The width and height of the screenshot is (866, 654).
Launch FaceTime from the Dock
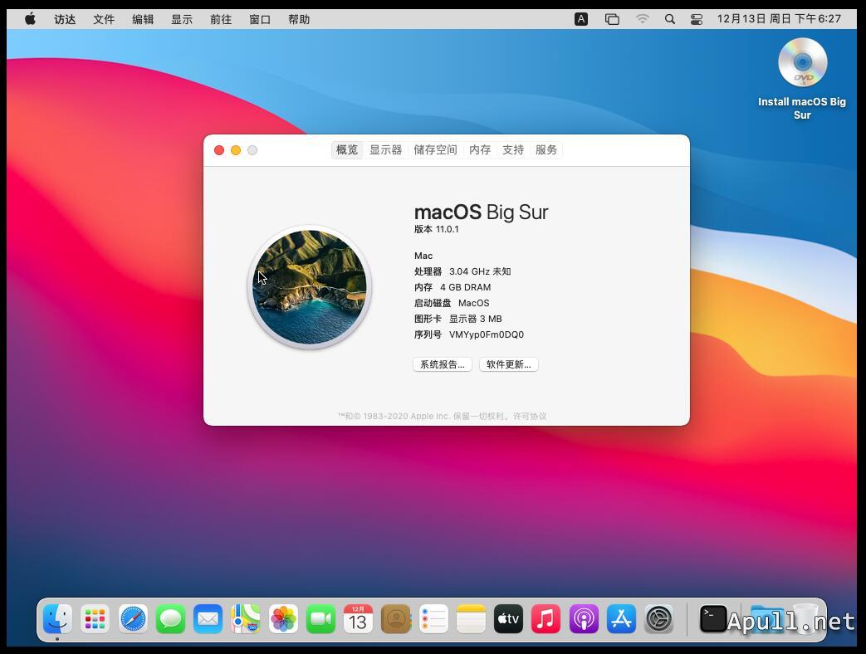[x=320, y=618]
